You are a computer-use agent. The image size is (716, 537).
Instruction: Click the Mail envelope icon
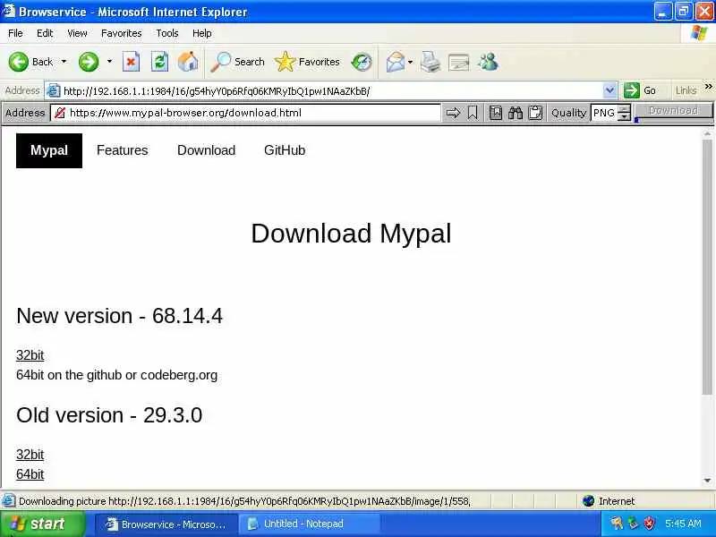395,62
